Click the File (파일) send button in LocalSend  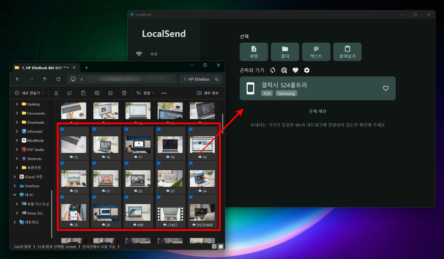pos(254,52)
